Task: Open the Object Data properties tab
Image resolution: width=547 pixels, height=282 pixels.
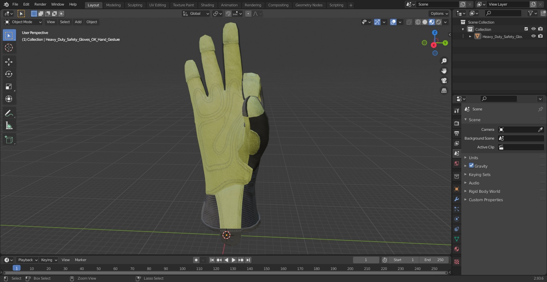Action: [457, 239]
